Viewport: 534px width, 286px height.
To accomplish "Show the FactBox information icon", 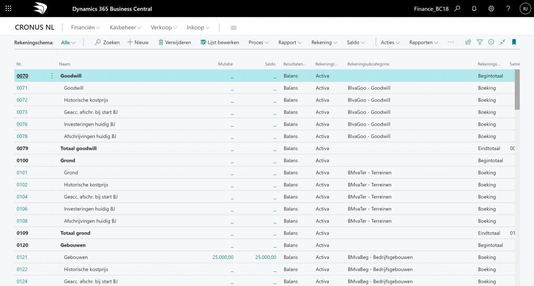I will (491, 42).
